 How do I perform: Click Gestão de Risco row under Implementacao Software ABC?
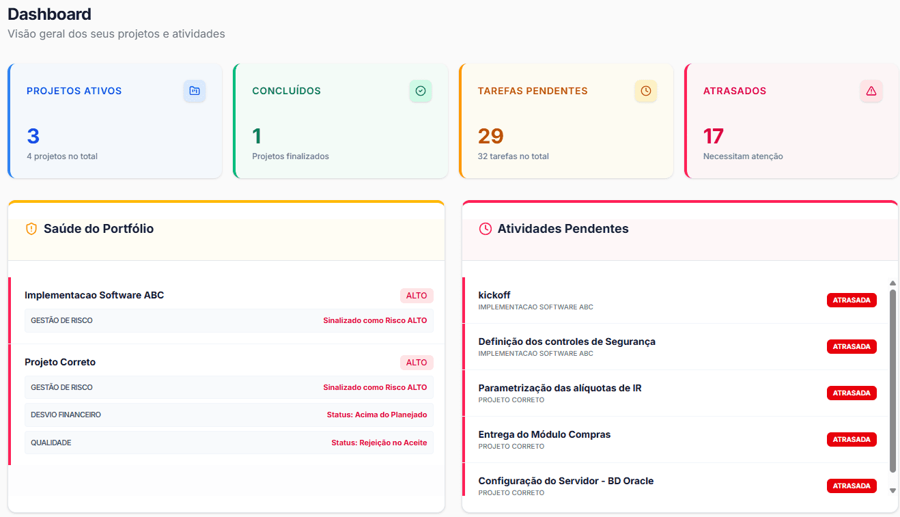[x=229, y=320]
